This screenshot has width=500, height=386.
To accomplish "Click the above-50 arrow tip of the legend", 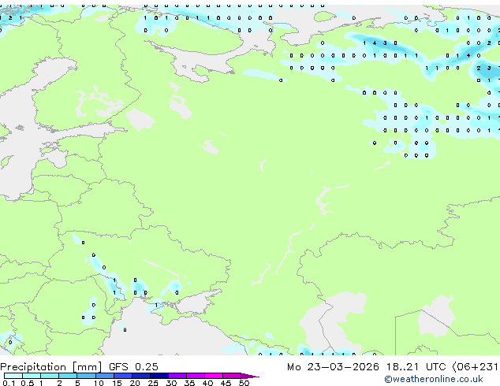I will [x=250, y=377].
